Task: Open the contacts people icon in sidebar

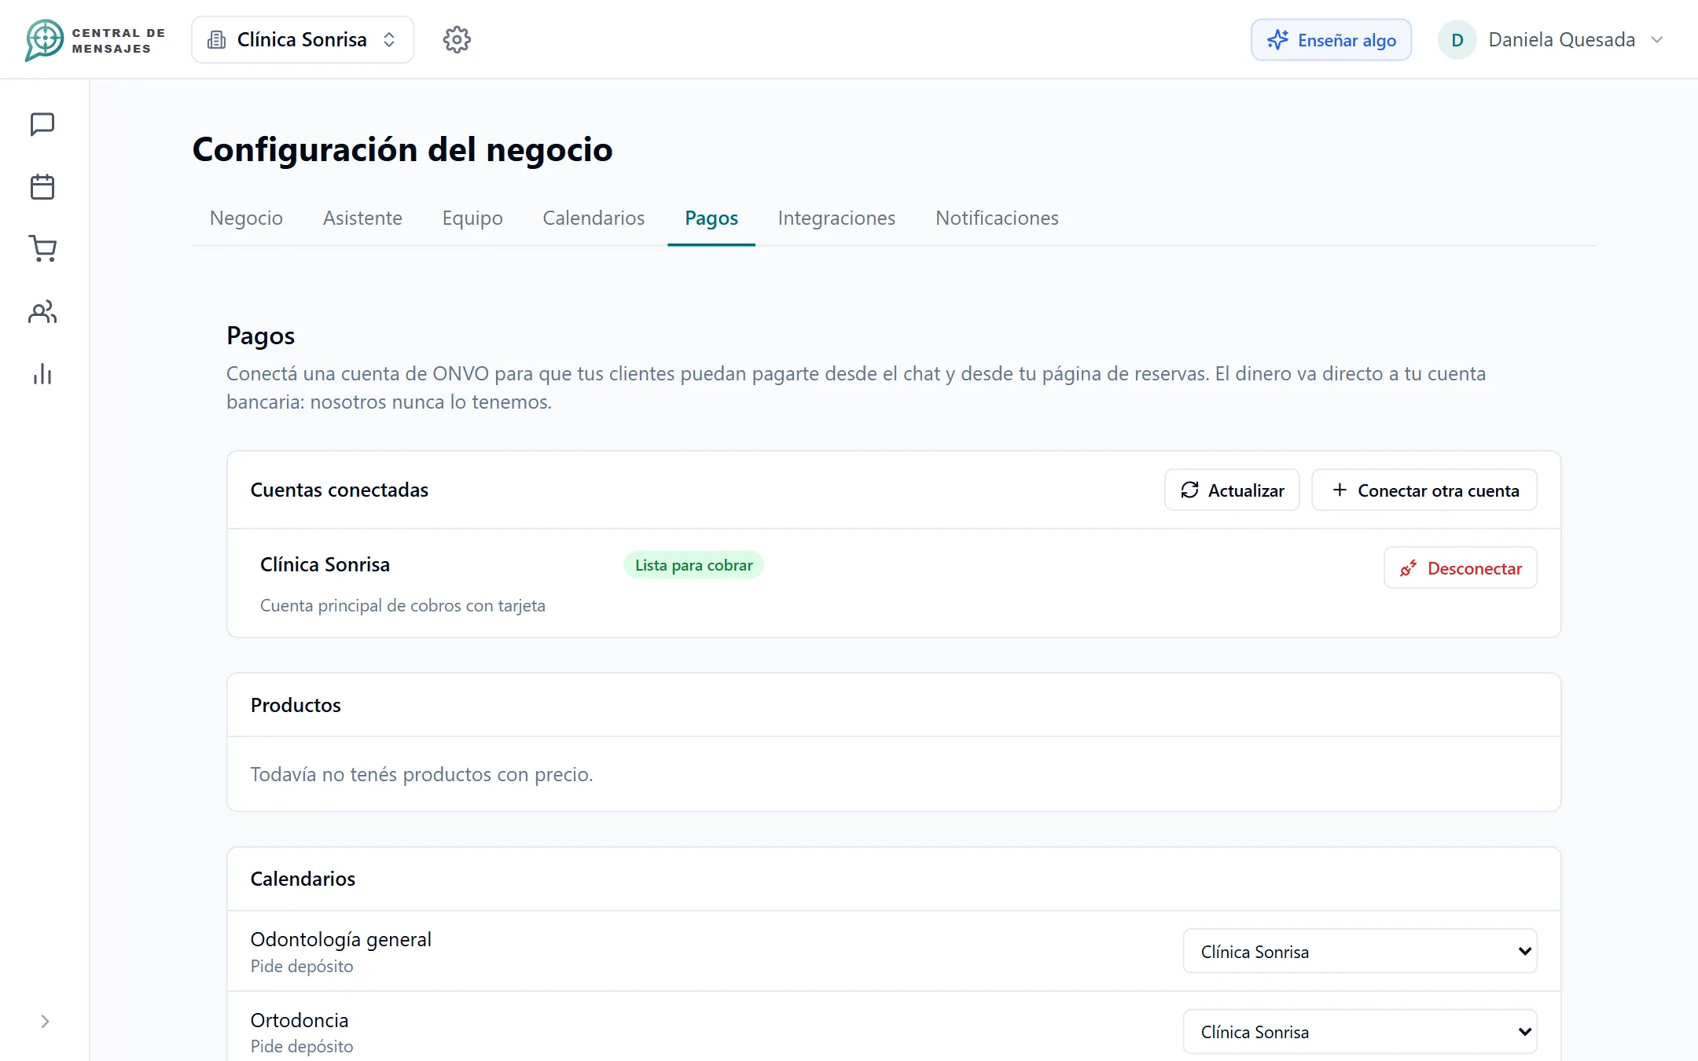Action: click(42, 312)
